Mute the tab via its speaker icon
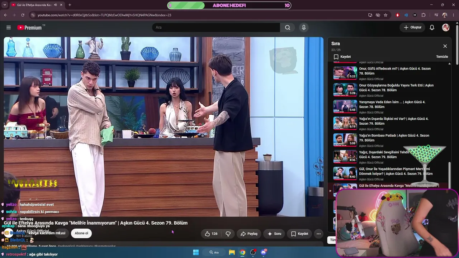This screenshot has height=258, width=459. pos(55,5)
